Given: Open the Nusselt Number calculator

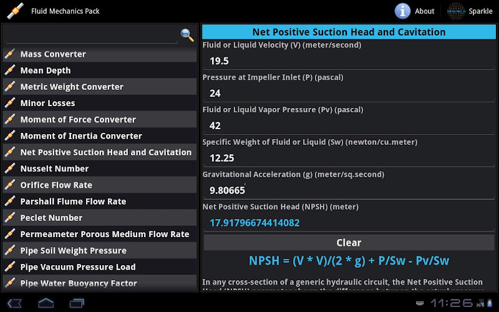Looking at the screenshot, I should [54, 168].
